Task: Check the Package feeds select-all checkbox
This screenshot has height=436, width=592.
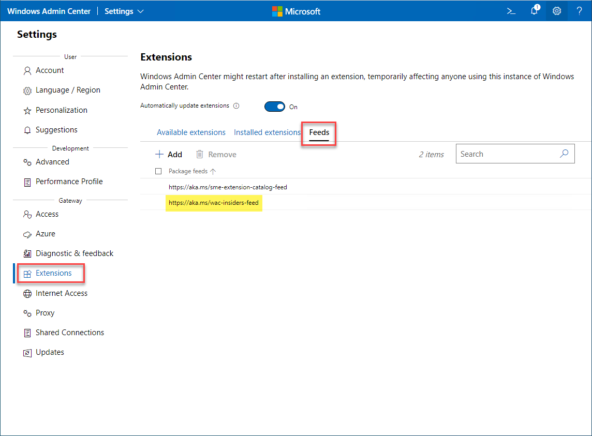Action: pyautogui.click(x=158, y=171)
